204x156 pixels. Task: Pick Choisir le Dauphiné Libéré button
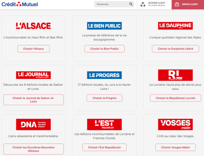(175, 49)
